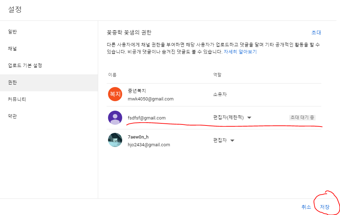Click the 7aew0n_h user name

[x=138, y=137]
